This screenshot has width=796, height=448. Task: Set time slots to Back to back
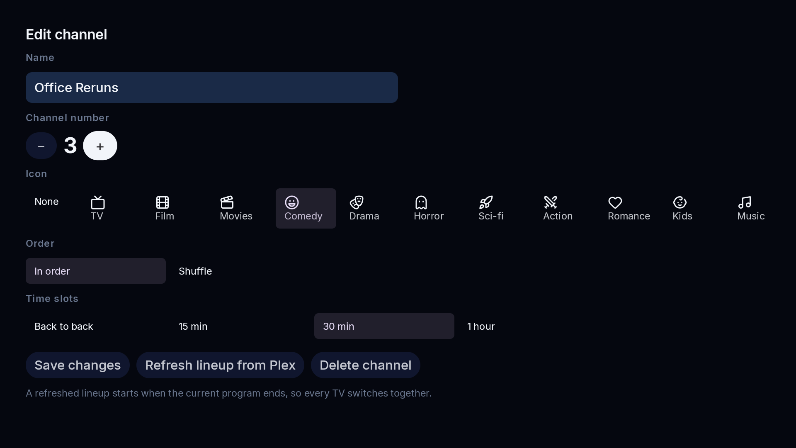click(x=96, y=326)
